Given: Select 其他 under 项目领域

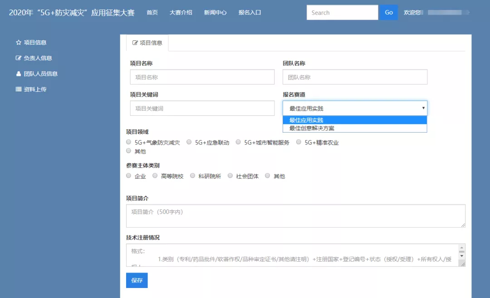Looking at the screenshot, I should [x=128, y=151].
